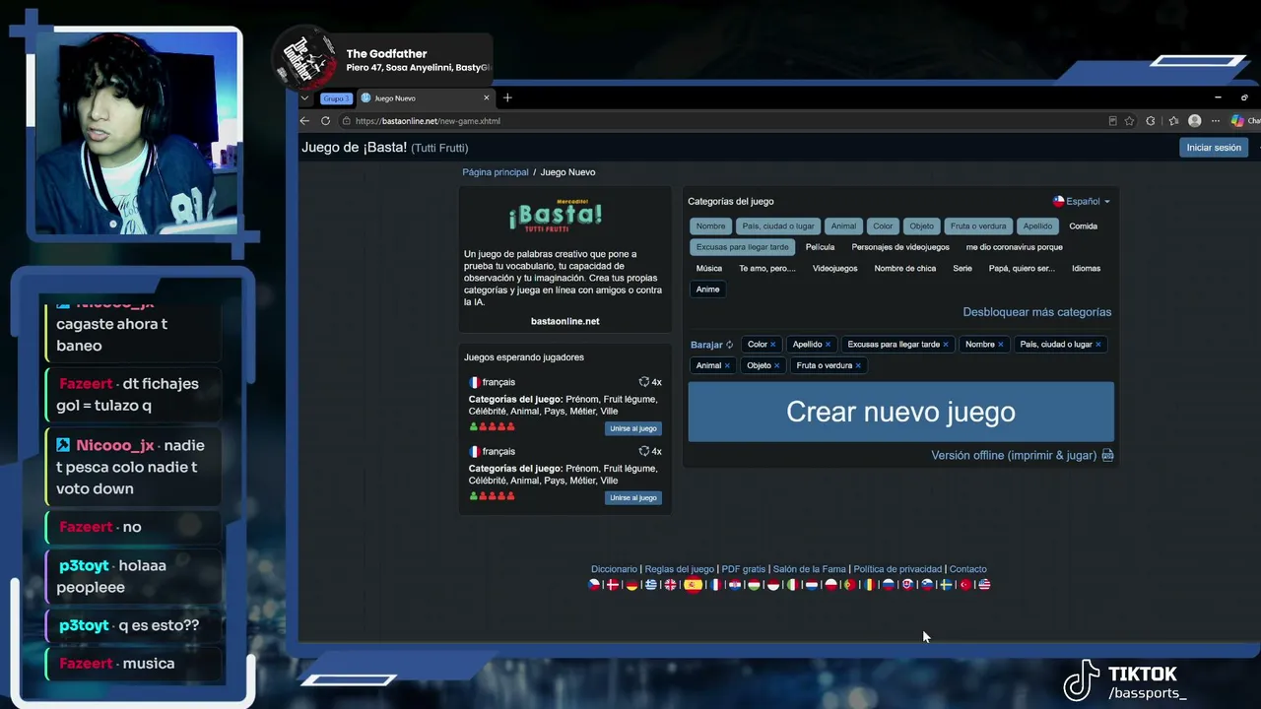The image size is (1261, 709).
Task: Switch language via Italian flag
Action: 792,585
